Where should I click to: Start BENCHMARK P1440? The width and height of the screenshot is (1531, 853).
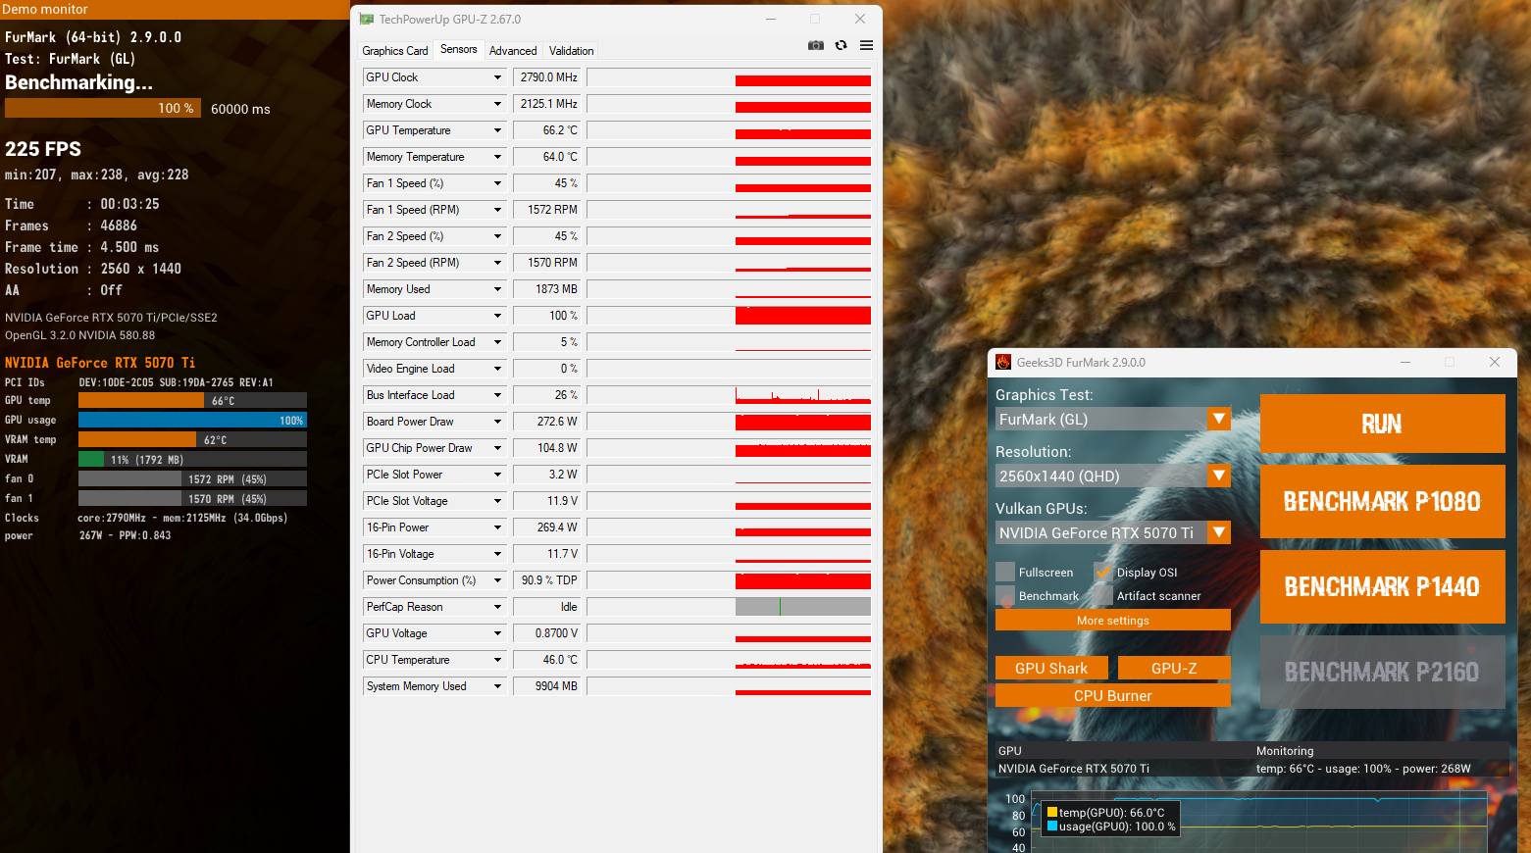1382,586
